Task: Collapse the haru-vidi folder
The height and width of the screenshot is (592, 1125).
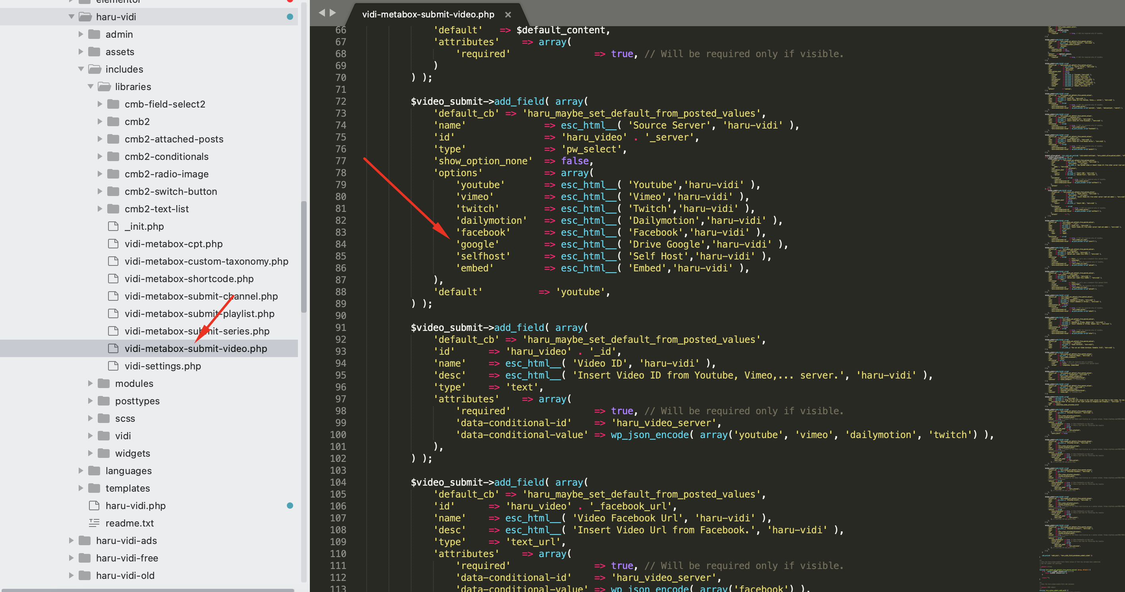Action: tap(72, 17)
